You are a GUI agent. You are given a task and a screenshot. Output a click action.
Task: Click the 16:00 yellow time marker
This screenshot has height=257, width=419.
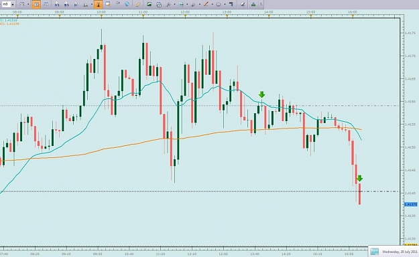click(x=353, y=16)
